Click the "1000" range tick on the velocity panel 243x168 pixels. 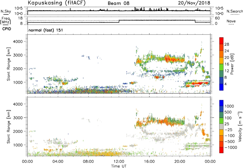pyautogui.click(x=18, y=145)
